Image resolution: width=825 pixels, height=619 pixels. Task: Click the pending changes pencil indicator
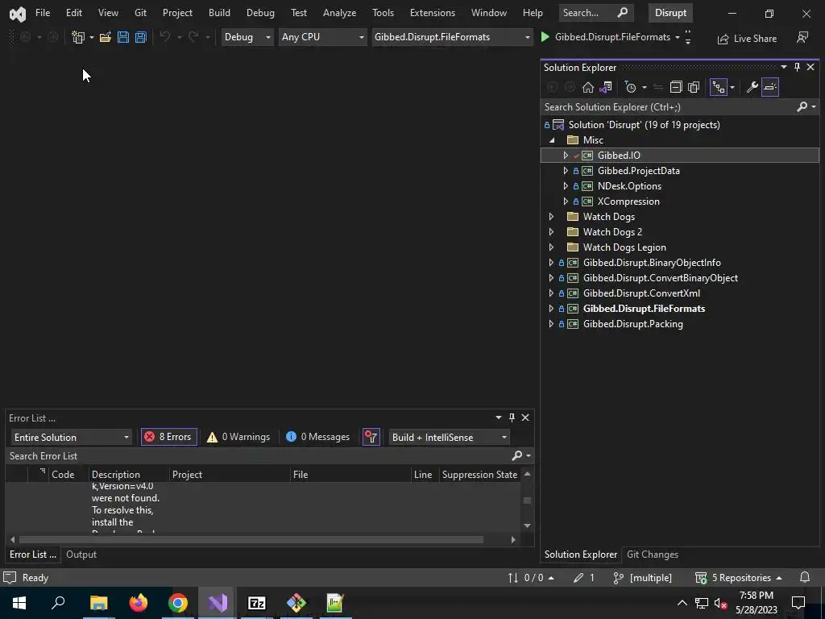(x=584, y=577)
